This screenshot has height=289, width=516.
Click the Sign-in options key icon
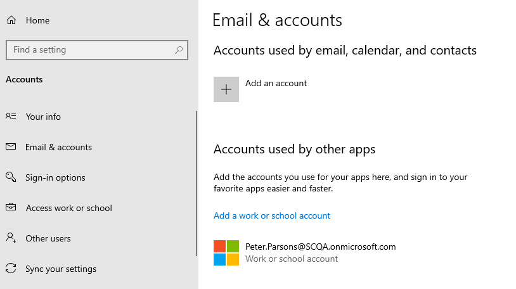(x=11, y=177)
